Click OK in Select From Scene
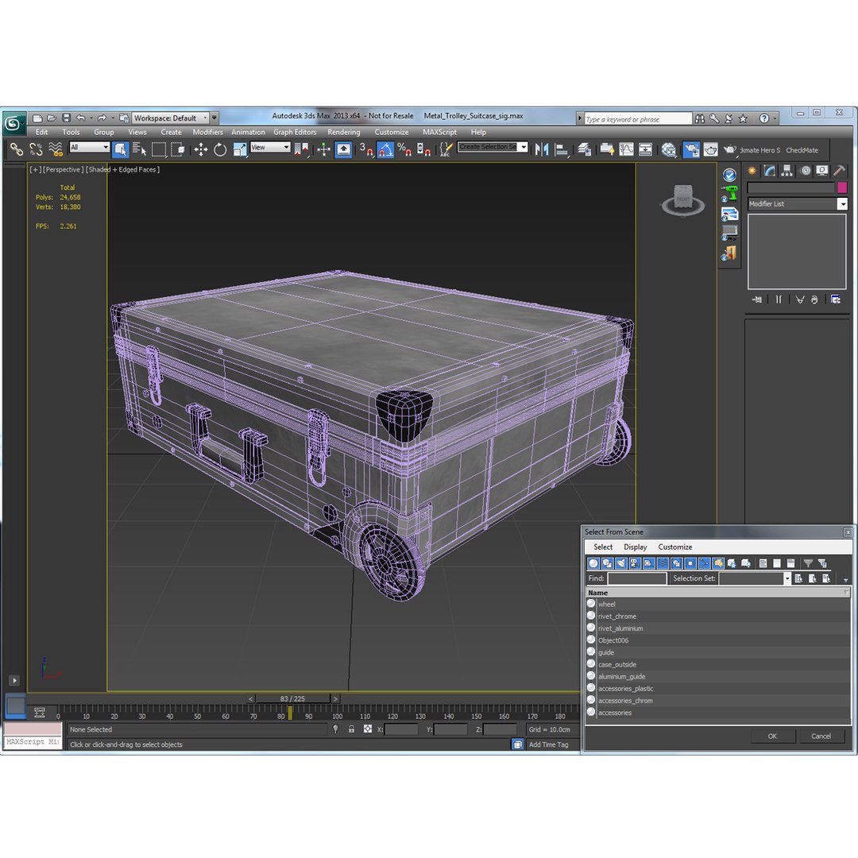Image resolution: width=858 pixels, height=858 pixels. [x=772, y=736]
